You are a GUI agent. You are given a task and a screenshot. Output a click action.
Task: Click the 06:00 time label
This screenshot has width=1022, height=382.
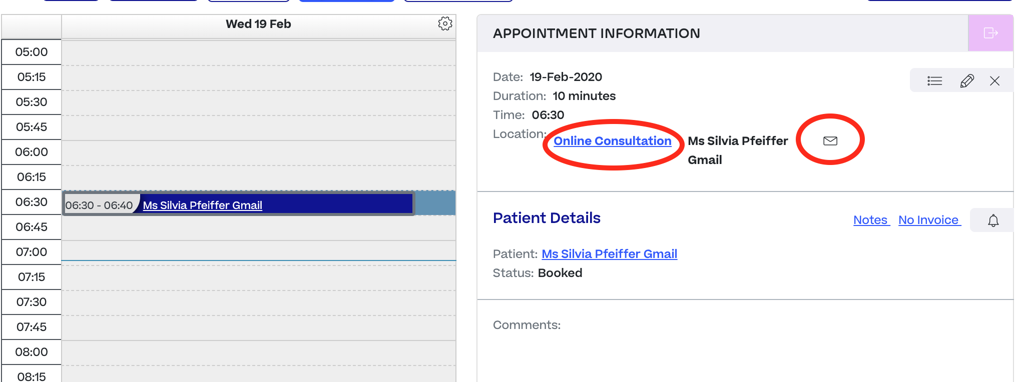[32, 152]
